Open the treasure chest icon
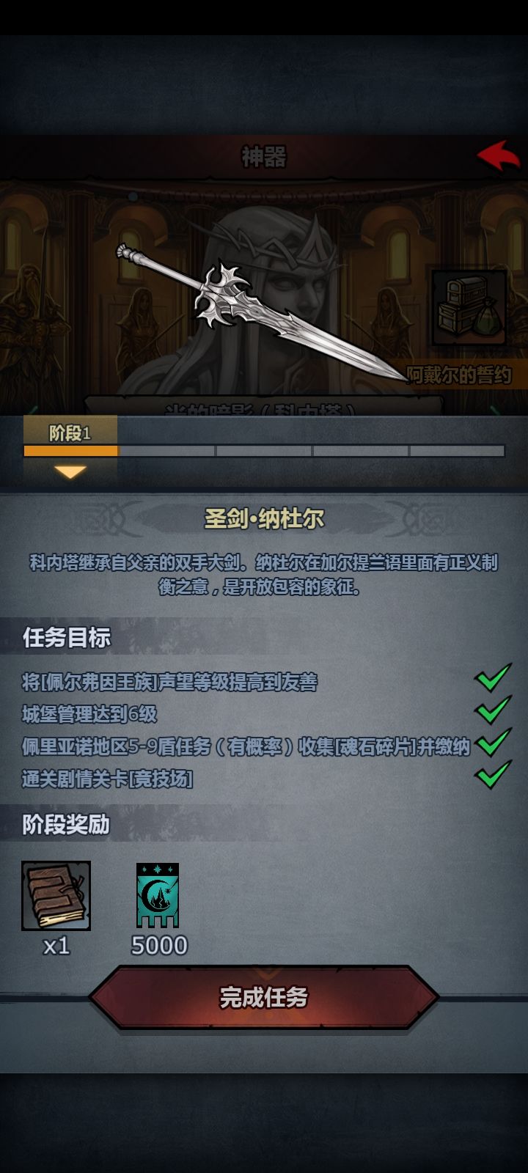The image size is (528, 1173). [469, 308]
